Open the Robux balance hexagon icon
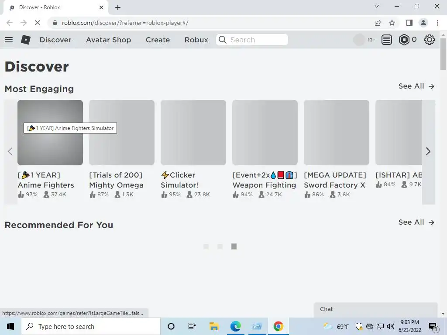 tap(404, 40)
